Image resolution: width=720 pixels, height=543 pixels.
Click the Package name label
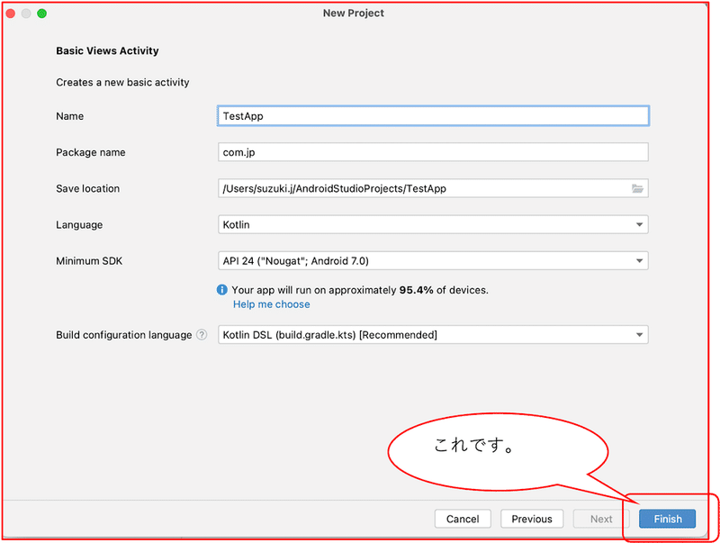(91, 152)
